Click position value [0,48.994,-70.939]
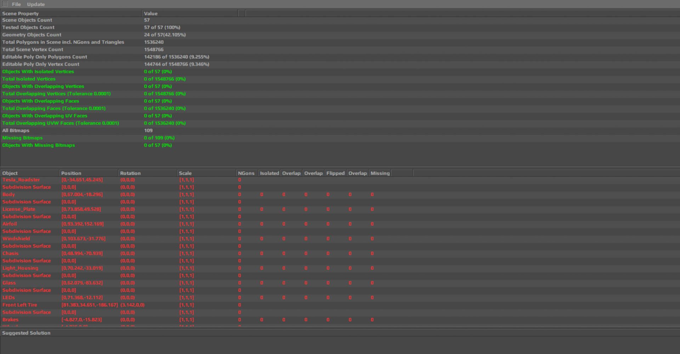 click(x=82, y=253)
